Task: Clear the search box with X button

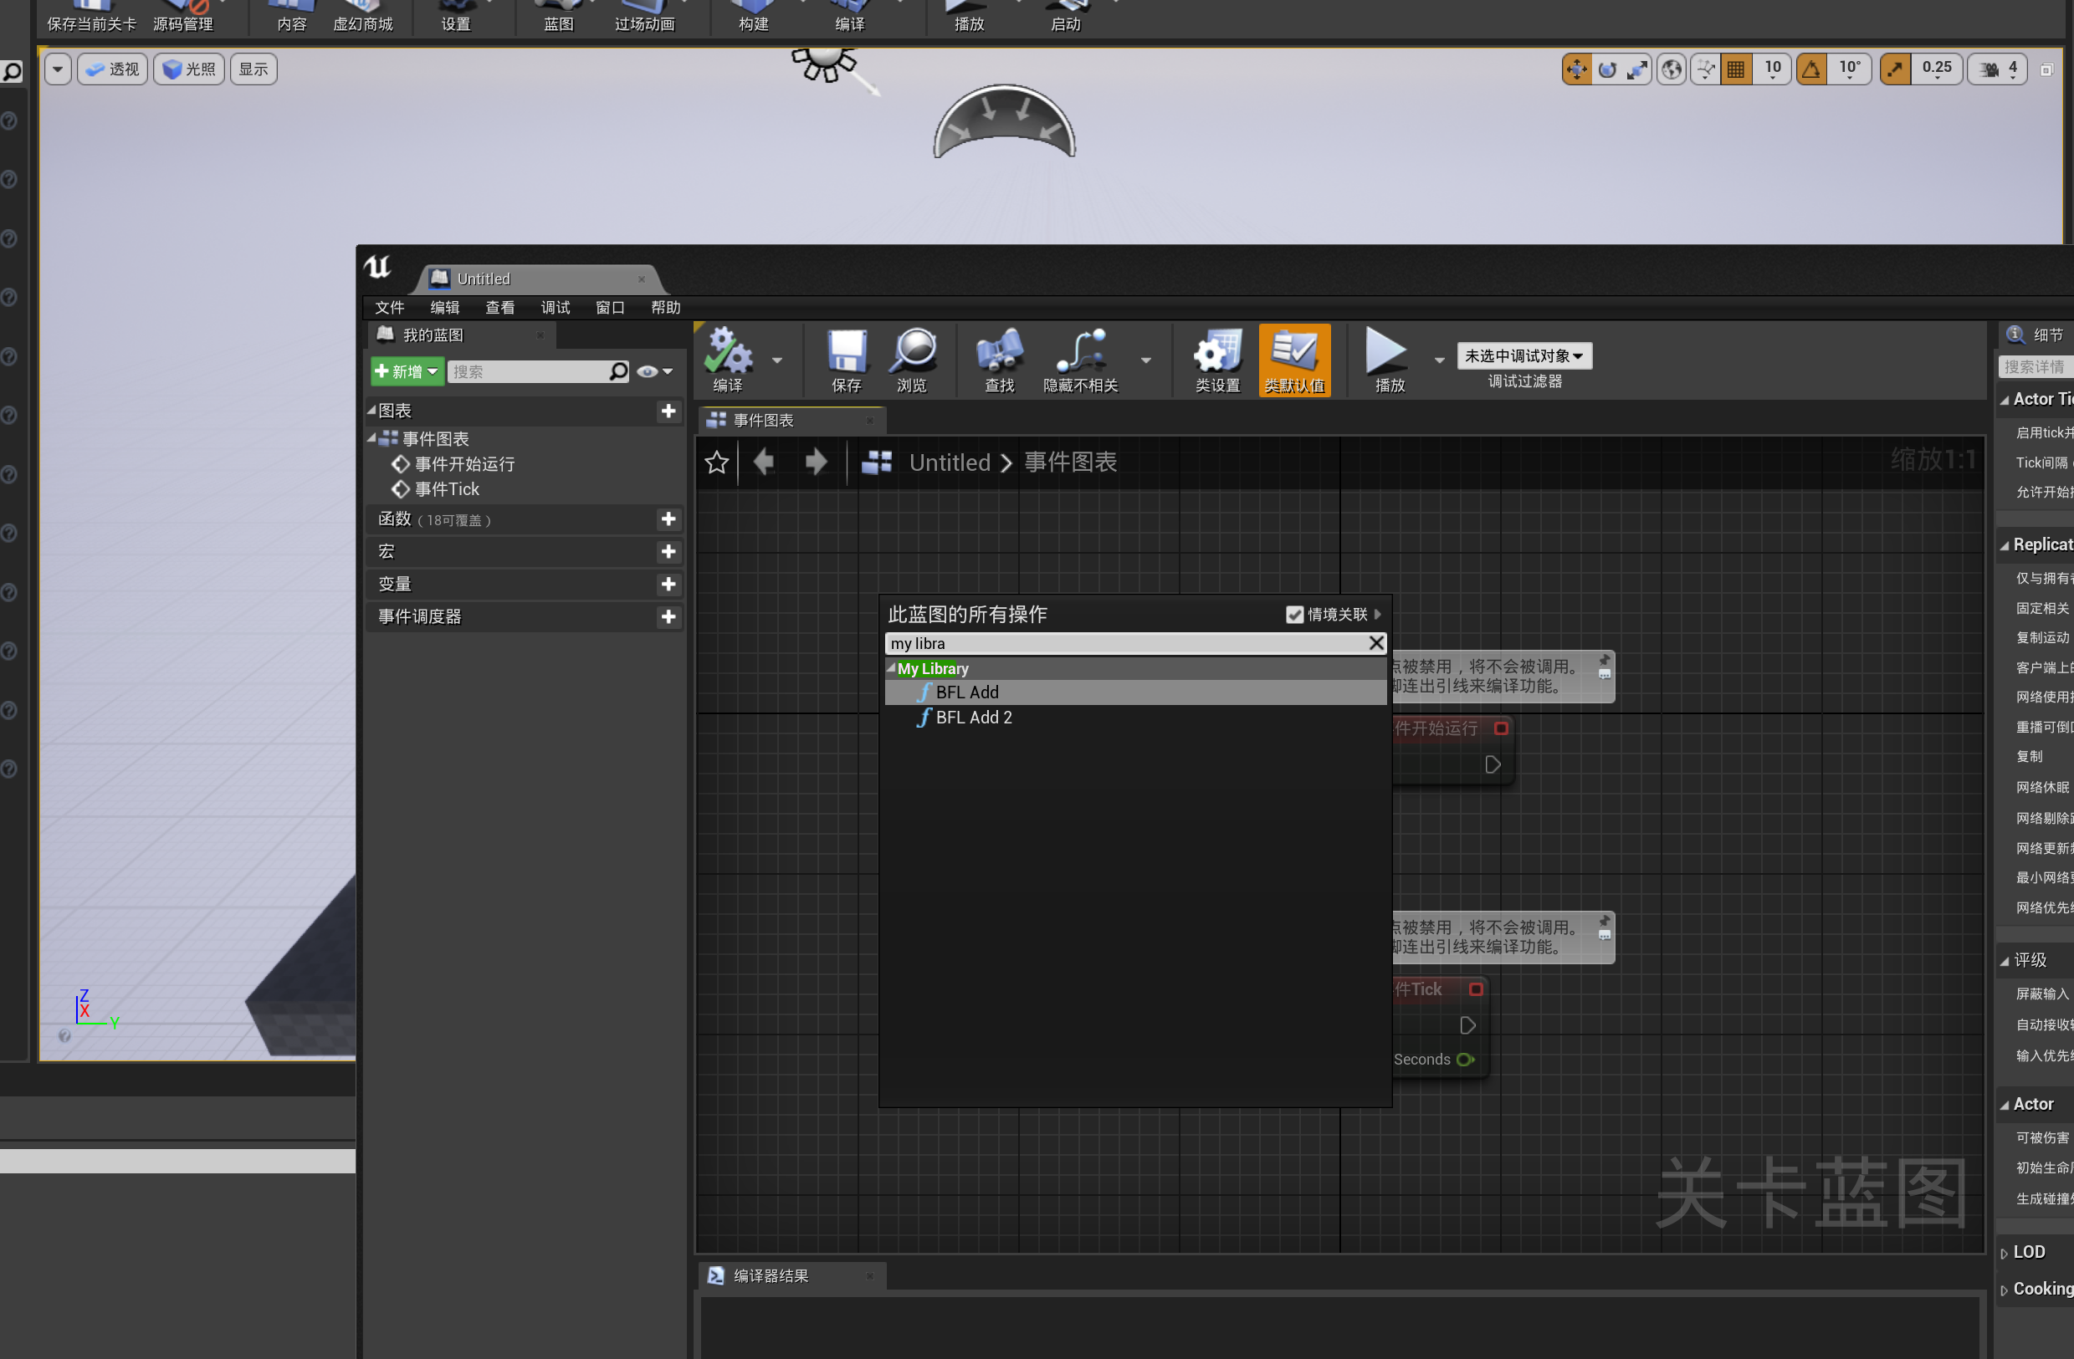Action: [1376, 643]
